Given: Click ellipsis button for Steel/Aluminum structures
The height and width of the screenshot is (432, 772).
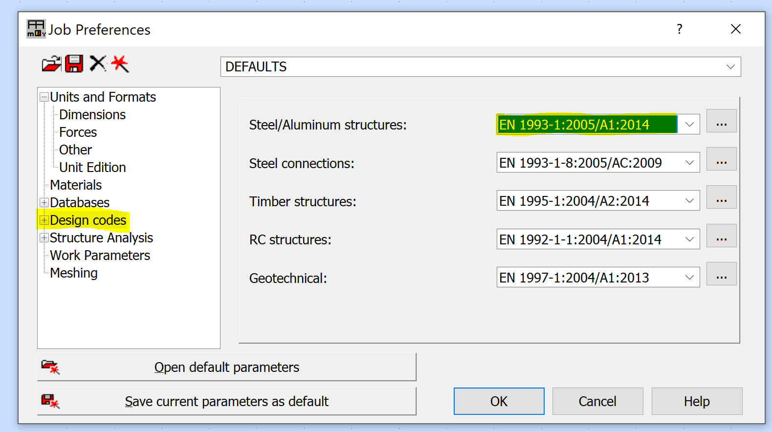Looking at the screenshot, I should coord(721,121).
